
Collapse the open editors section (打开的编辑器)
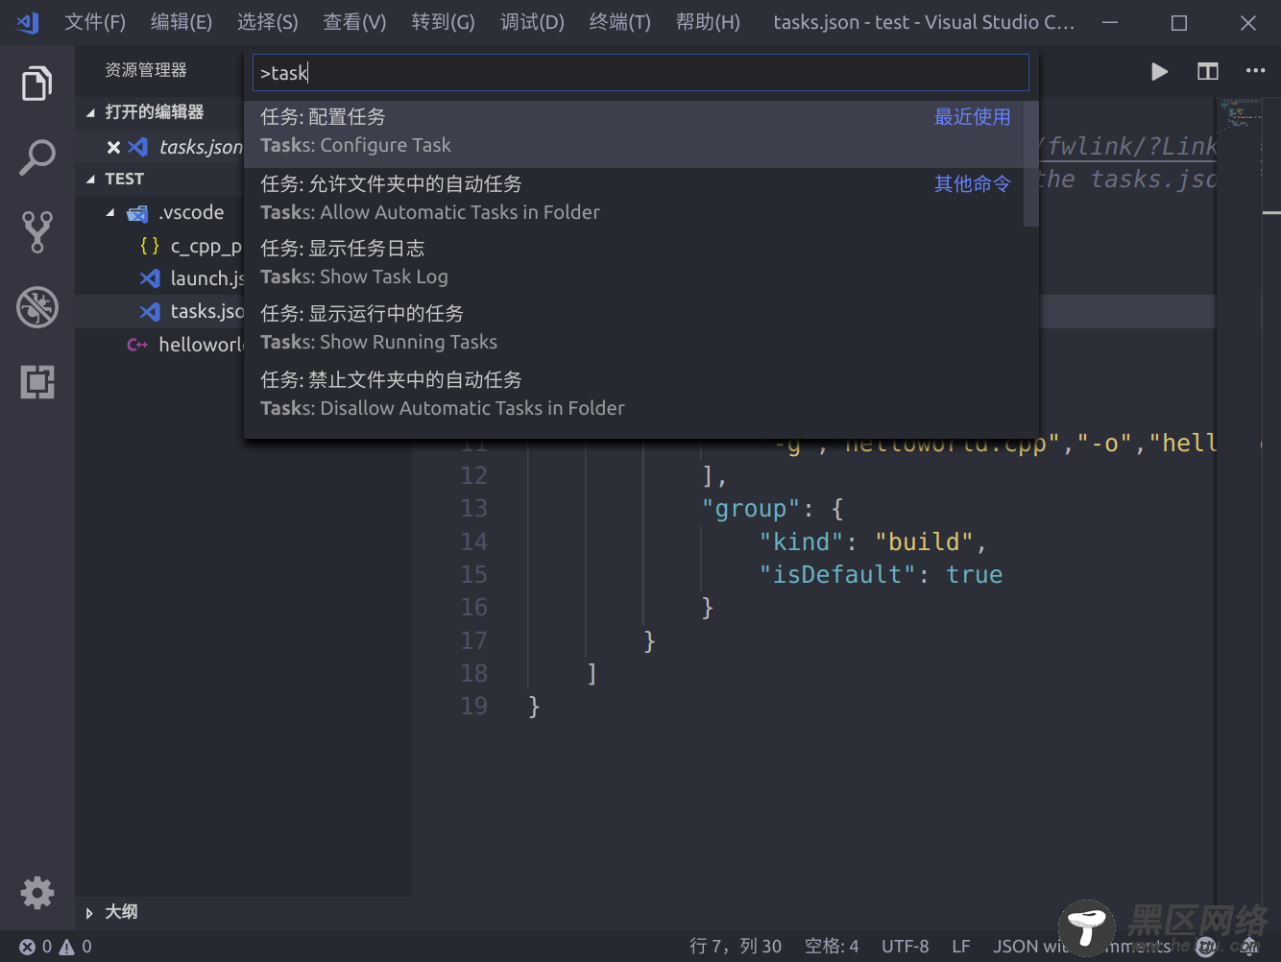[x=90, y=112]
